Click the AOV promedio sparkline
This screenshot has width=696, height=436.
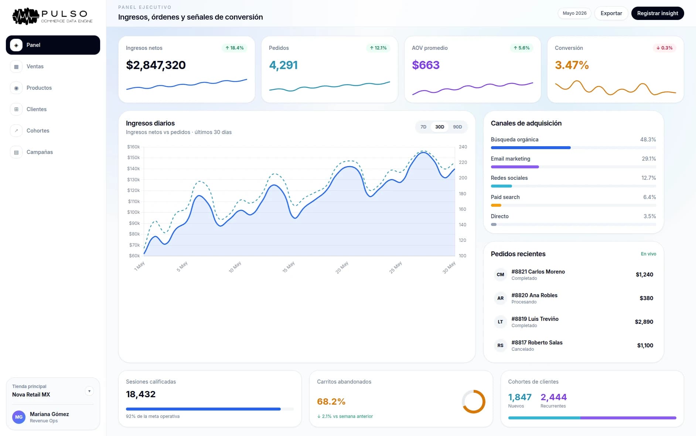(472, 88)
